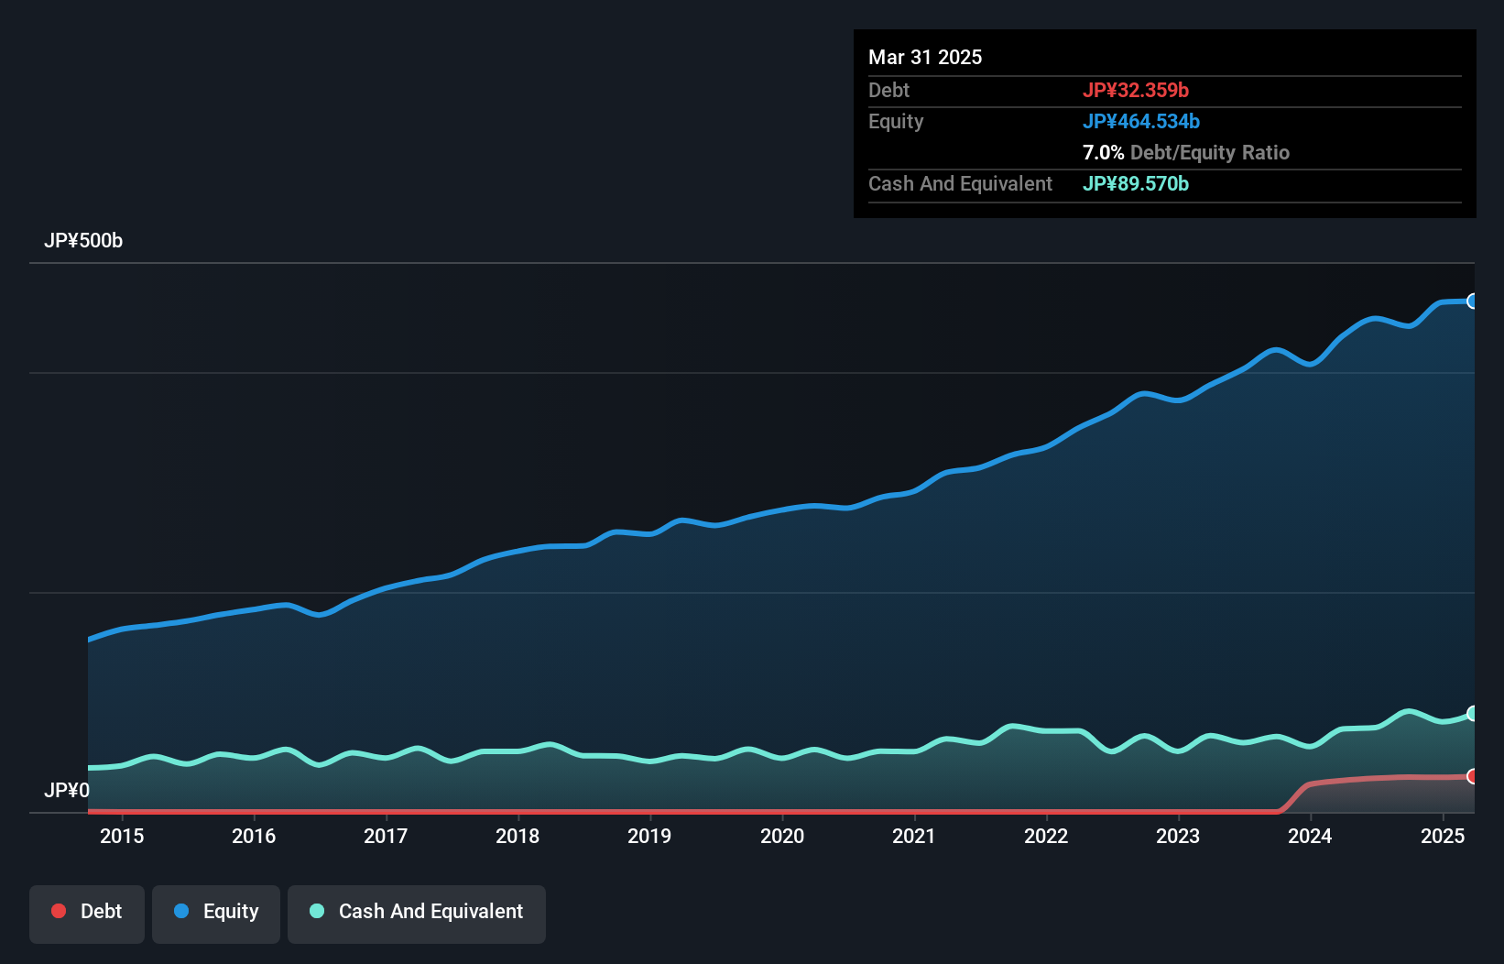Click the teal Cash value in the tooltip

click(x=1136, y=183)
